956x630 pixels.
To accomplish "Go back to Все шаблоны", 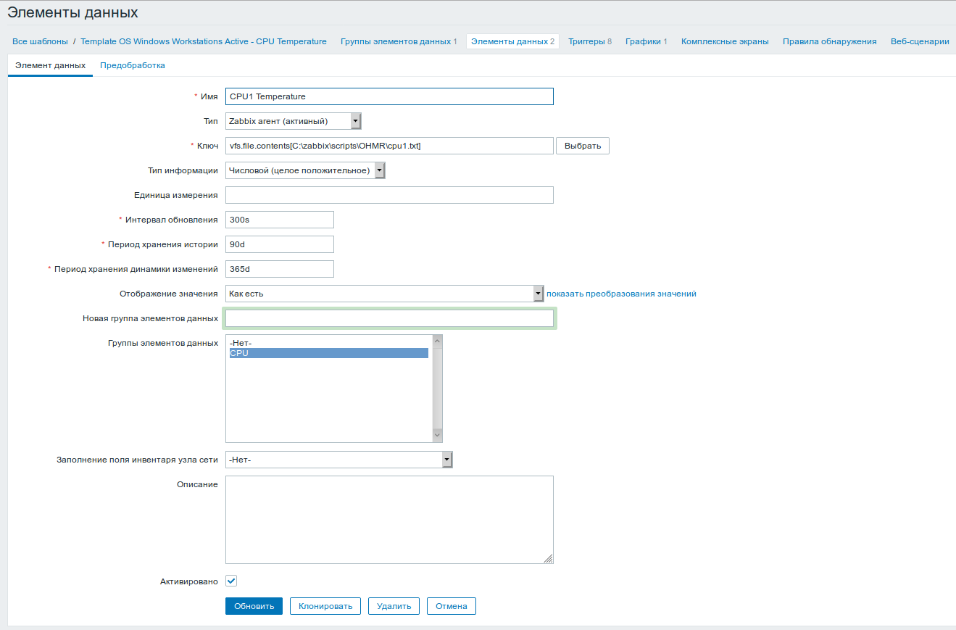I will [x=40, y=41].
